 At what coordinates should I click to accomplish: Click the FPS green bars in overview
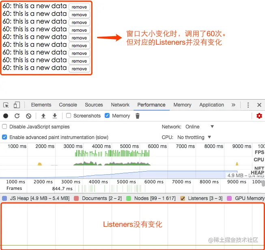[x=112, y=153]
